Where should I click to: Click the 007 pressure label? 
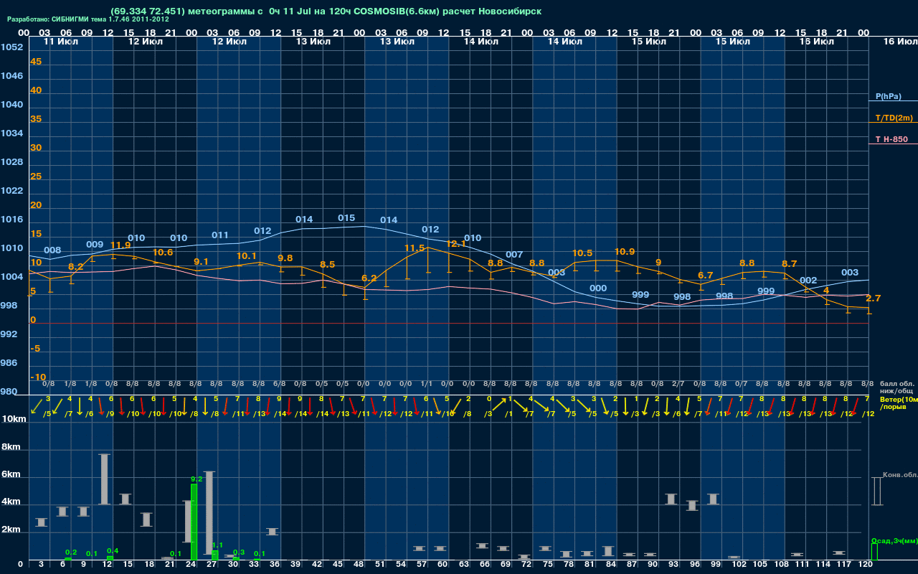[514, 255]
